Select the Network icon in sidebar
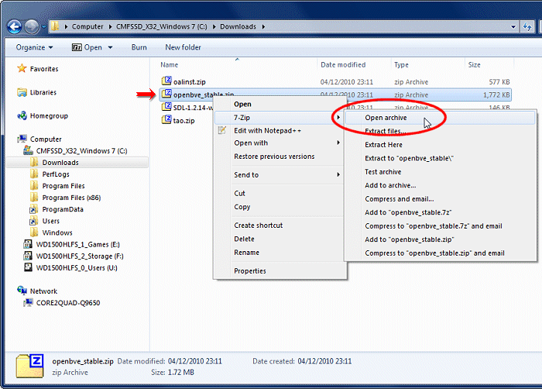542x389 pixels. coord(22,291)
